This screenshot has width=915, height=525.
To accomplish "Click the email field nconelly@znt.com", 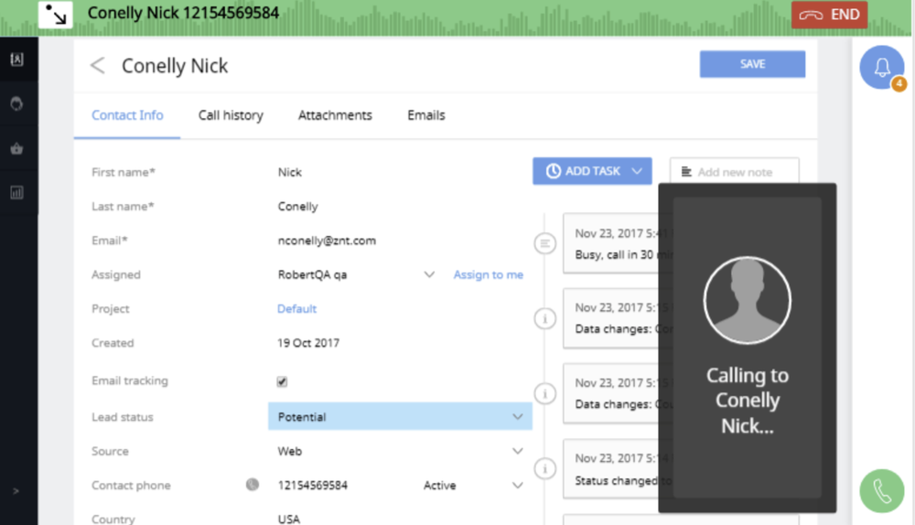I will point(327,241).
